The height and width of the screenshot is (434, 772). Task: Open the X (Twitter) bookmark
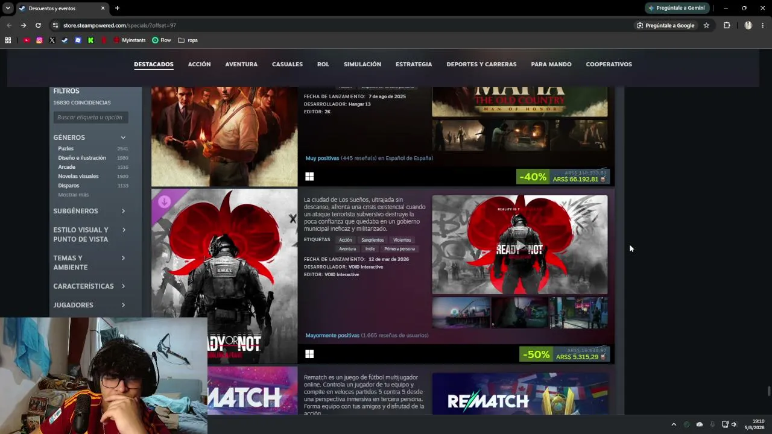[52, 40]
